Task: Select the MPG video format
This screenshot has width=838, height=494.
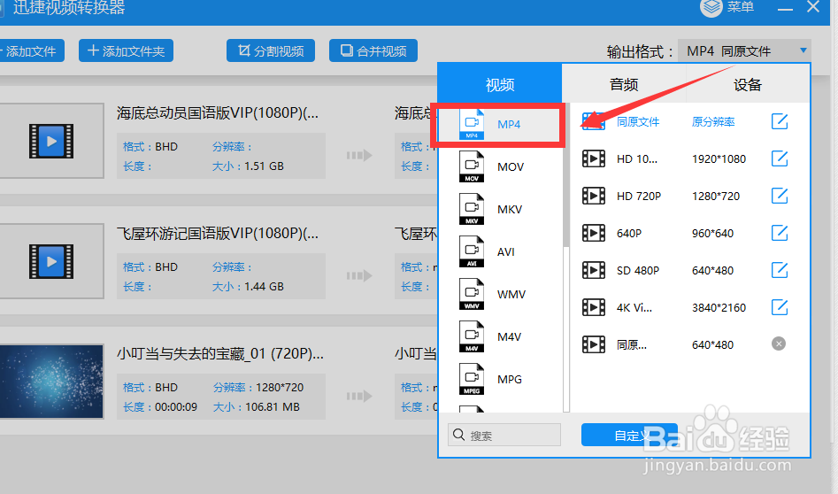Action: pyautogui.click(x=500, y=380)
